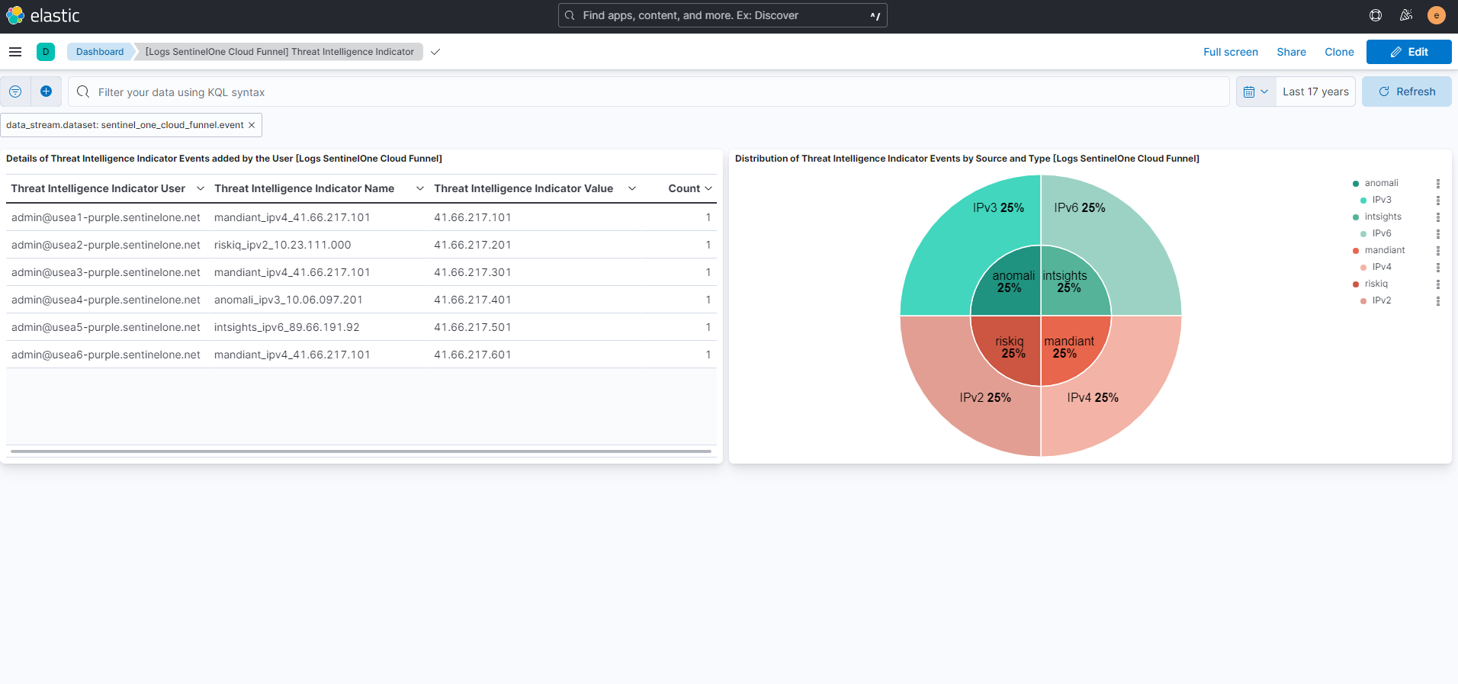
Task: Click the Elastic logo
Action: coord(43,15)
